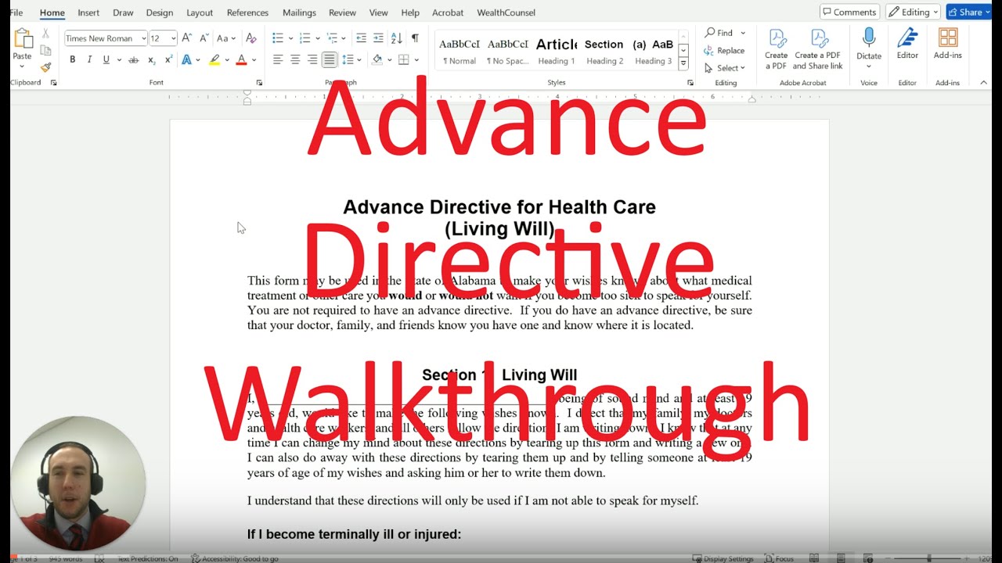Click the Comments button
This screenshot has width=1002, height=563.
pyautogui.click(x=849, y=12)
